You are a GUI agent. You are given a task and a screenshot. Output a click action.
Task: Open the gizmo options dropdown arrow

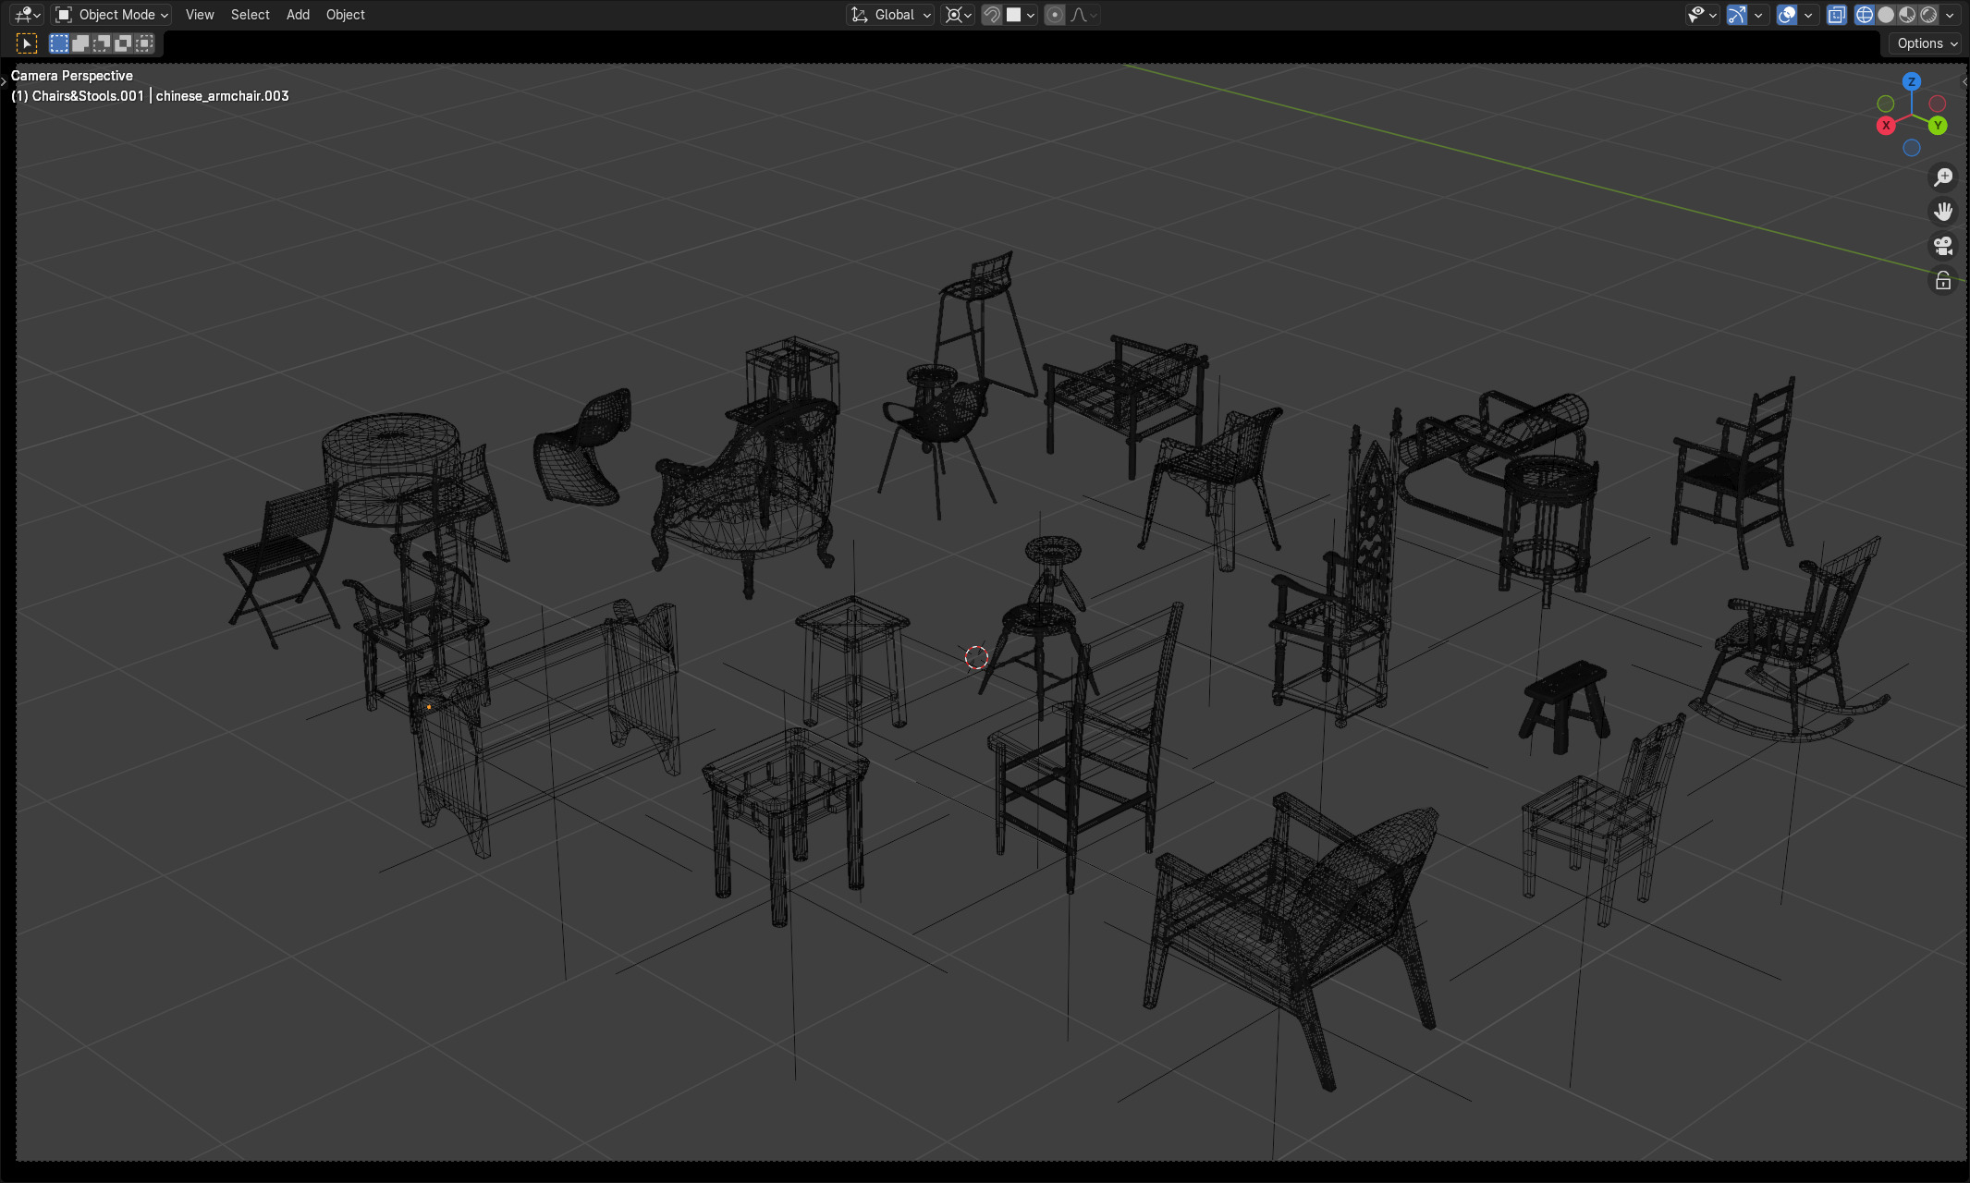(1758, 15)
